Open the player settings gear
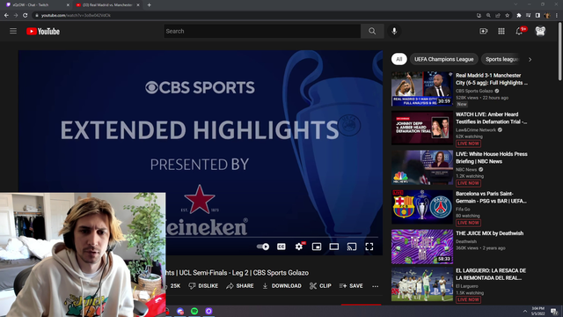Image resolution: width=563 pixels, height=317 pixels. pyautogui.click(x=299, y=247)
